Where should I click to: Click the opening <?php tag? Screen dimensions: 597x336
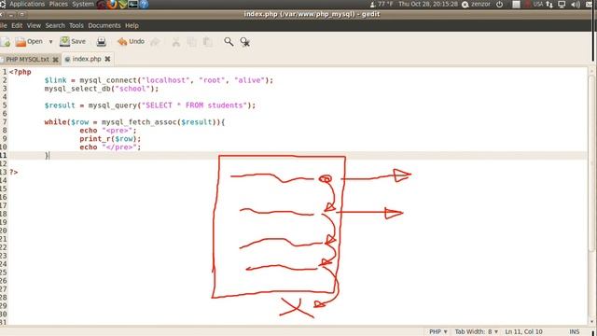21,72
